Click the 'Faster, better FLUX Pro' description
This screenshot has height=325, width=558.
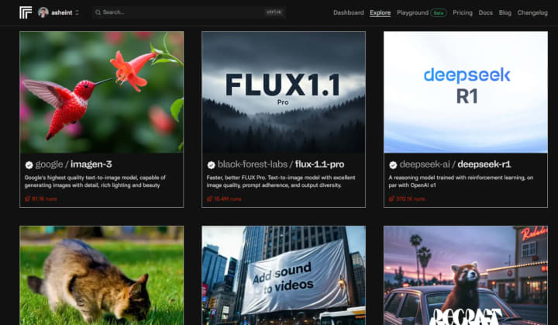point(281,182)
